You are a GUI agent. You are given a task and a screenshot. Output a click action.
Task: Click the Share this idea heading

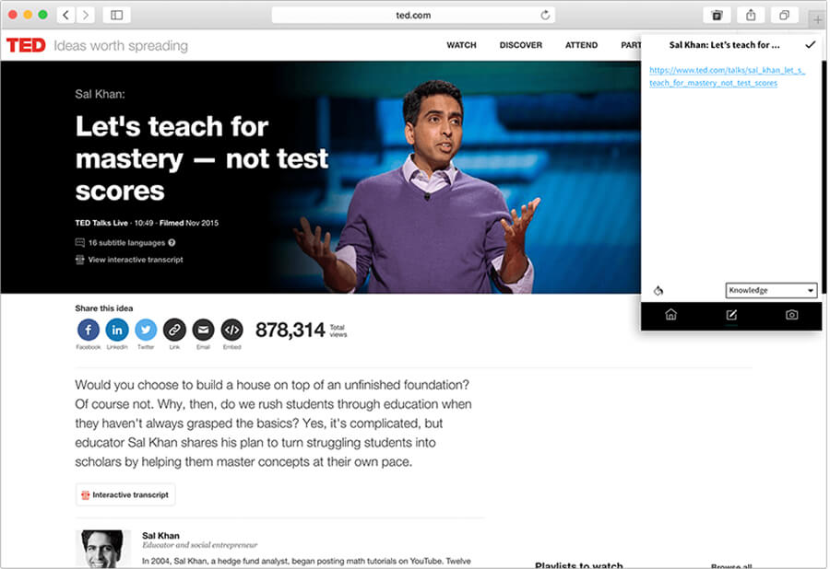[103, 308]
